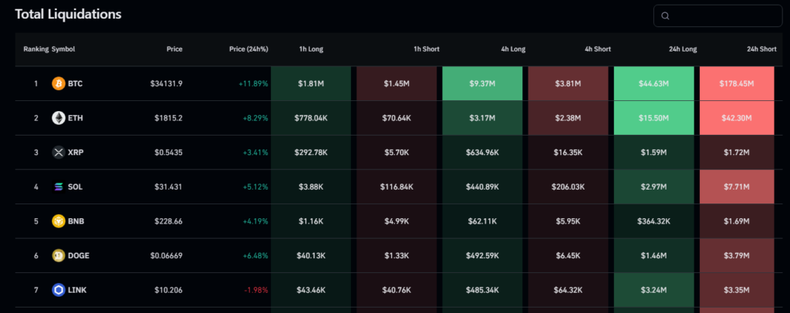Screen dimensions: 790x313
Task: Sort by the Ranking column header
Action: (35, 49)
